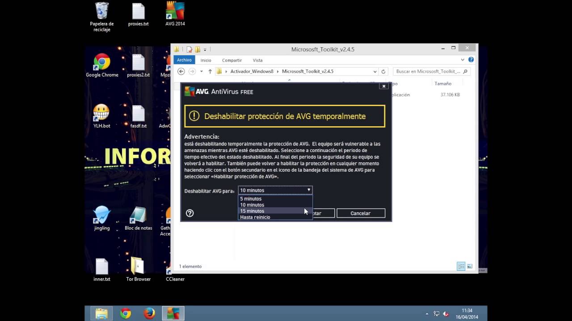Open the Archivo tab in Explorer
The width and height of the screenshot is (572, 321).
(184, 60)
